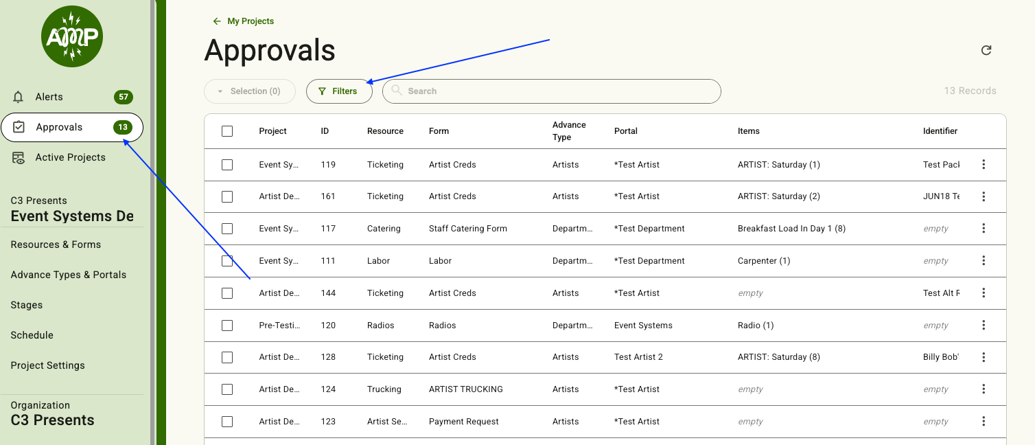This screenshot has width=1035, height=445.
Task: Click the AMP logo
Action: pyautogui.click(x=72, y=36)
